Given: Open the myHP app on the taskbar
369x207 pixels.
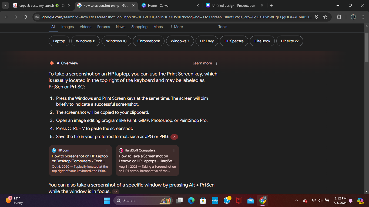Looking at the screenshot, I should [x=215, y=201].
